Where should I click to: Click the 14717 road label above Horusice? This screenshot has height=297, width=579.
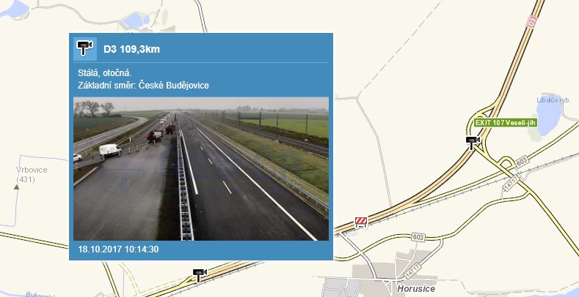[411, 271]
